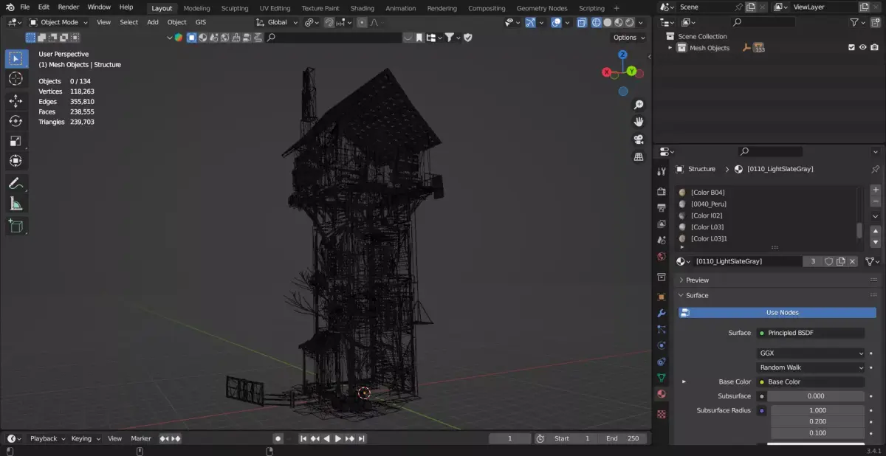Screen dimensions: 886x456
Task: Expand the Mesh Objects collection in outliner
Action: (x=670, y=48)
